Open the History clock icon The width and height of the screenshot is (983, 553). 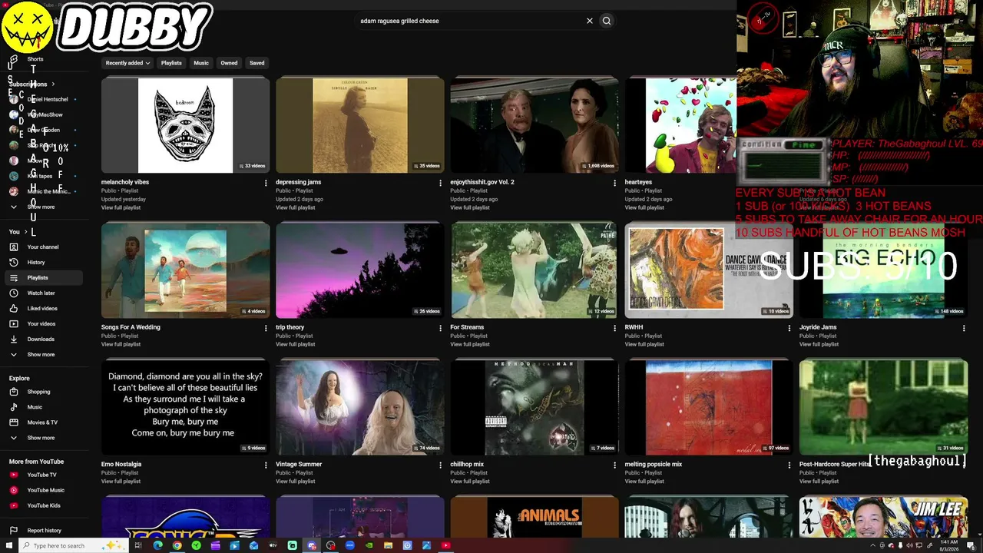tap(14, 263)
